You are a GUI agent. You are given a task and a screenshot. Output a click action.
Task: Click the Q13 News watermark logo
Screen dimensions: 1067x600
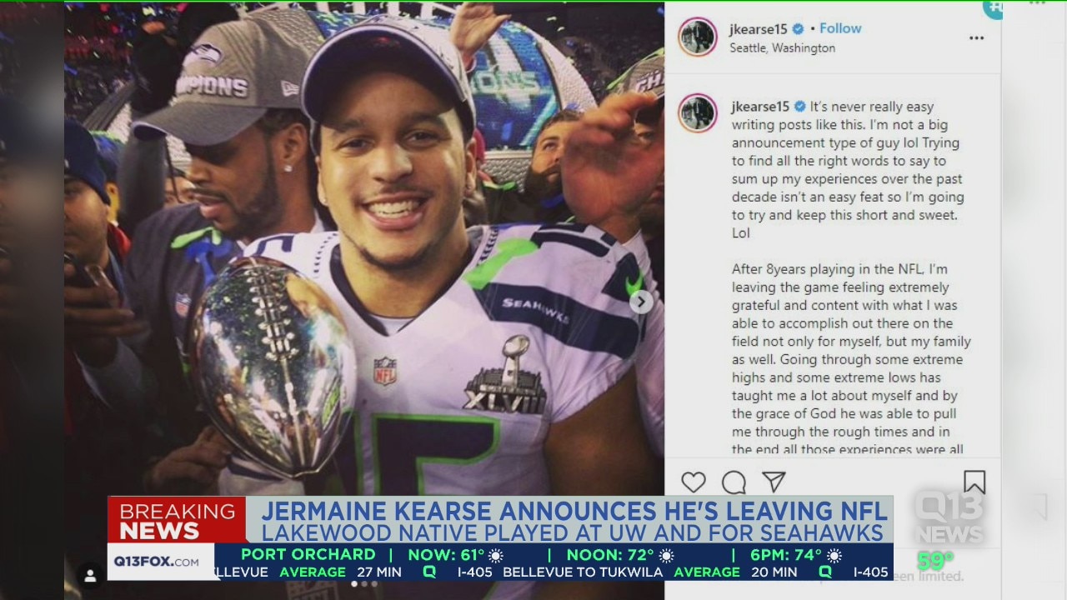click(949, 517)
